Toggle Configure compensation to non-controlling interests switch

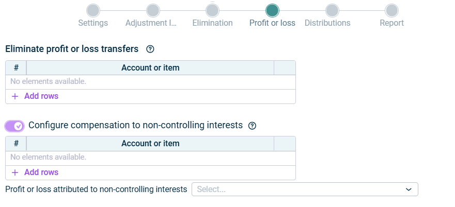[14, 126]
